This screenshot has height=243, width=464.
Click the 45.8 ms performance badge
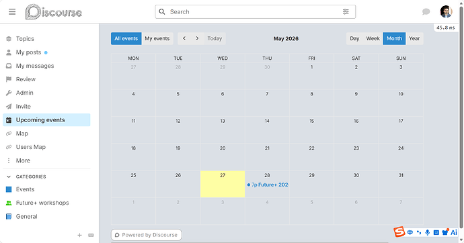(446, 28)
